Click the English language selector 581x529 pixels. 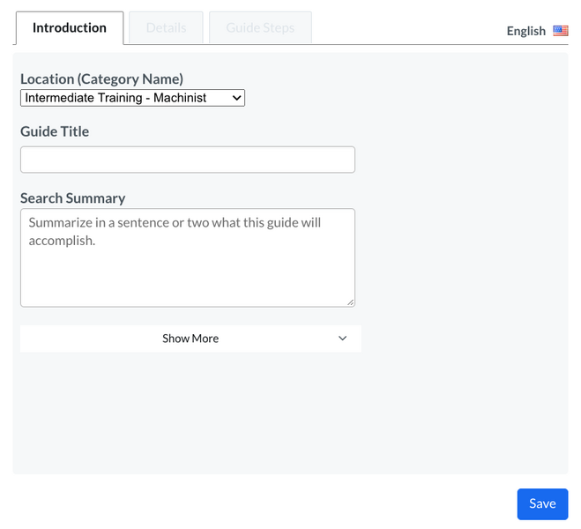pyautogui.click(x=526, y=31)
